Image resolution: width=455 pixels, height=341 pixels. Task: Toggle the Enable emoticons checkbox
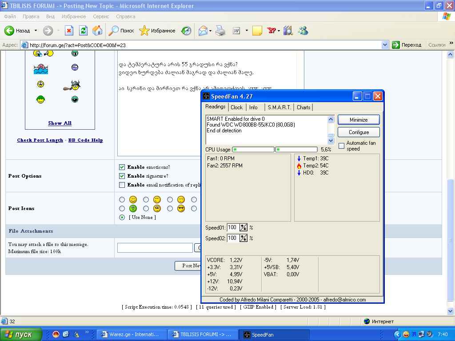point(122,167)
